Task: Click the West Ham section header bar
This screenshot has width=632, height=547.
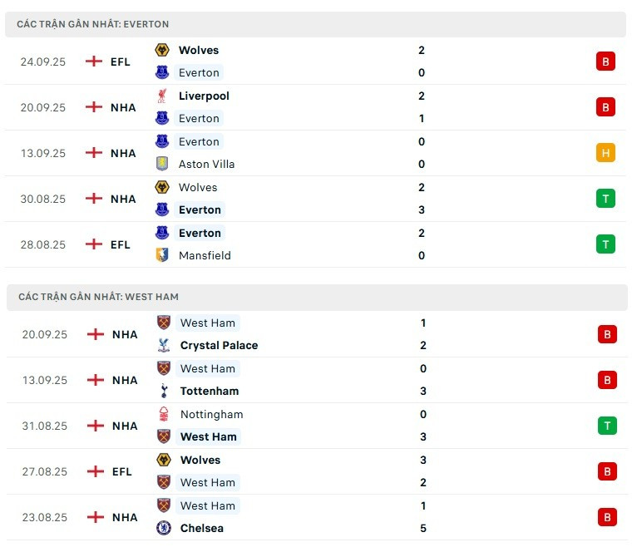Action: [317, 297]
